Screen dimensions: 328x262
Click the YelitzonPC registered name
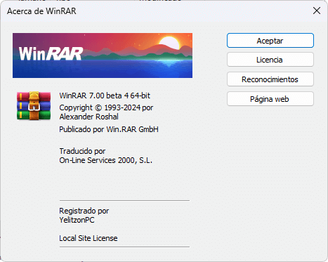point(77,220)
